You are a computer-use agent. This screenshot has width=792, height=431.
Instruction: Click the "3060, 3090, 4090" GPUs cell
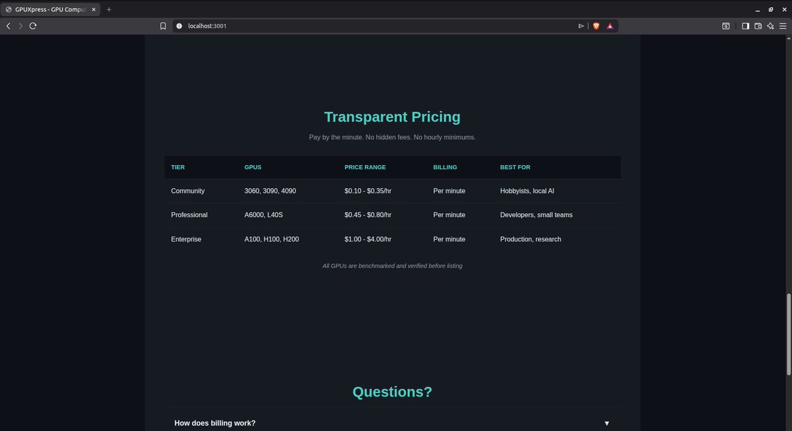[270, 191]
